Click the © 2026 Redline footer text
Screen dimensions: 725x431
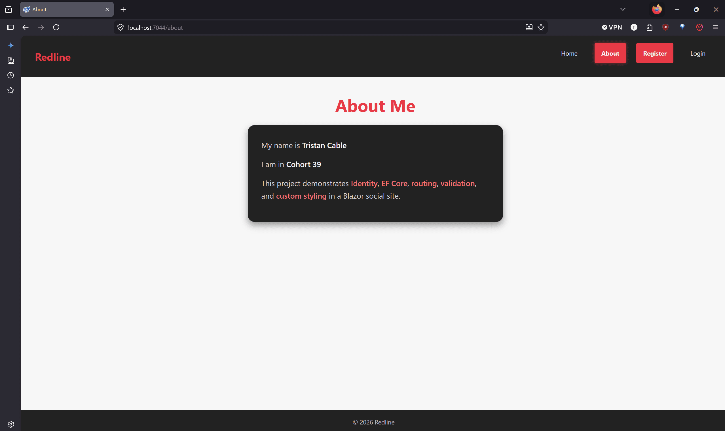pos(373,422)
